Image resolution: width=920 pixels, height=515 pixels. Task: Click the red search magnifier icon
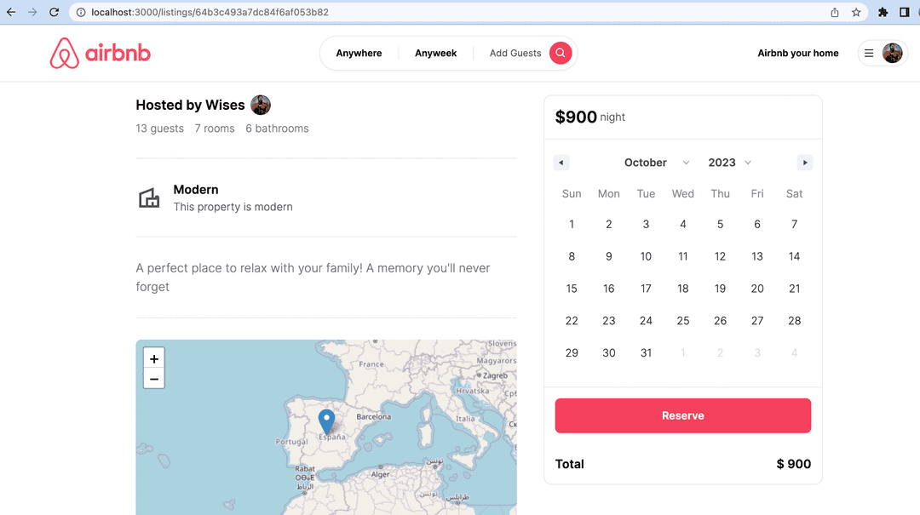(x=560, y=53)
